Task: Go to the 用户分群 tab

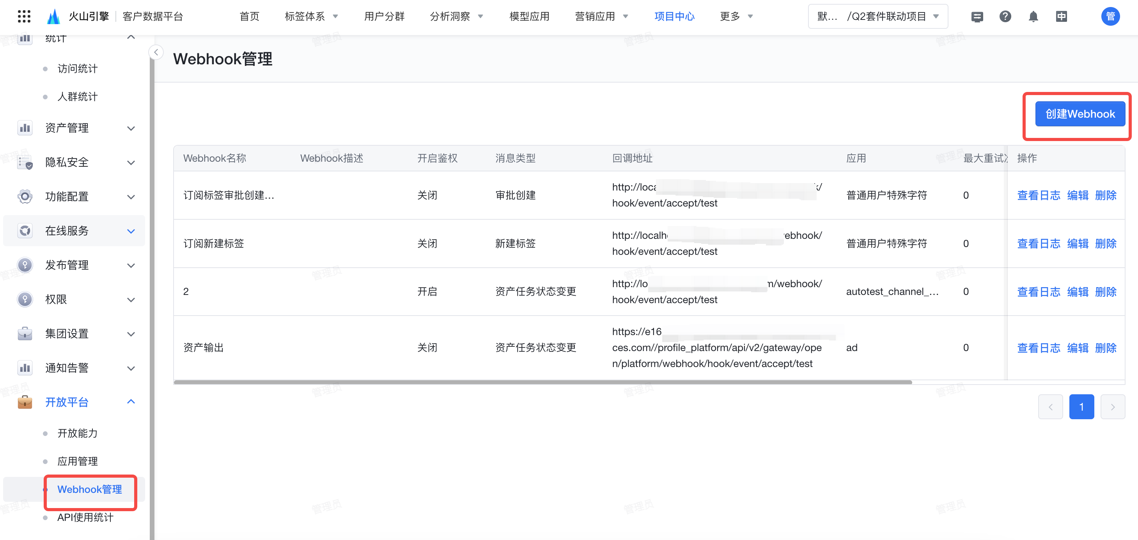Action: [385, 16]
